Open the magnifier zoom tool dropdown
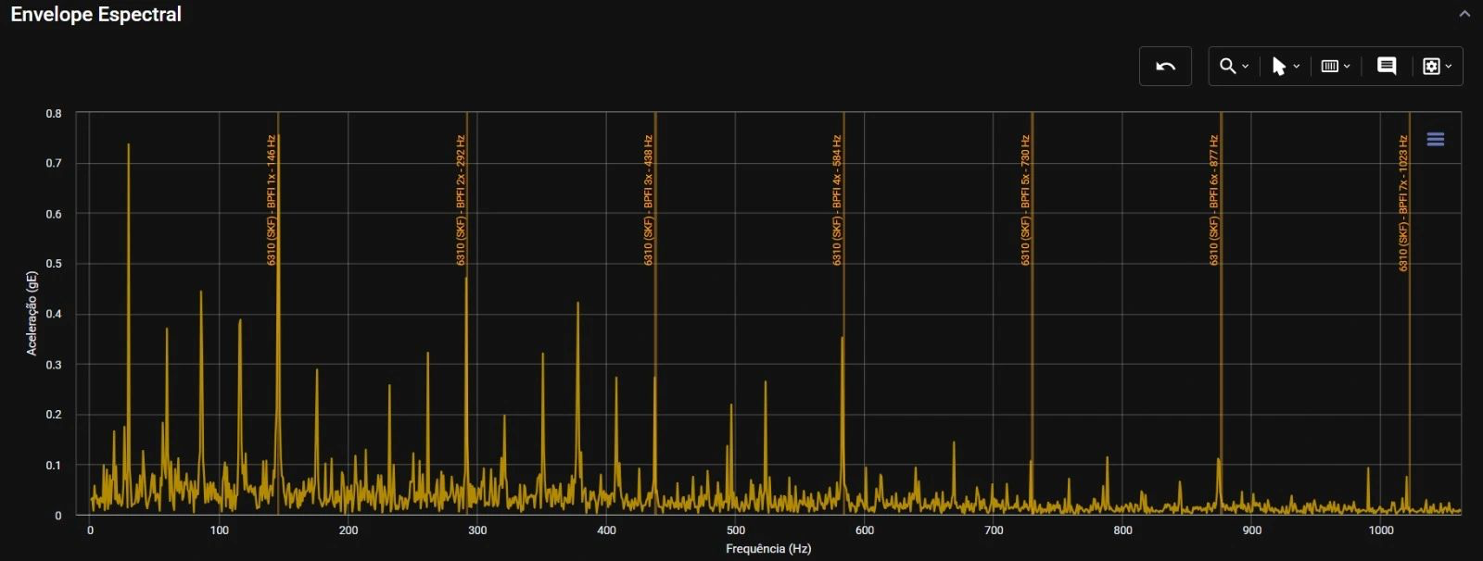 (x=1234, y=67)
